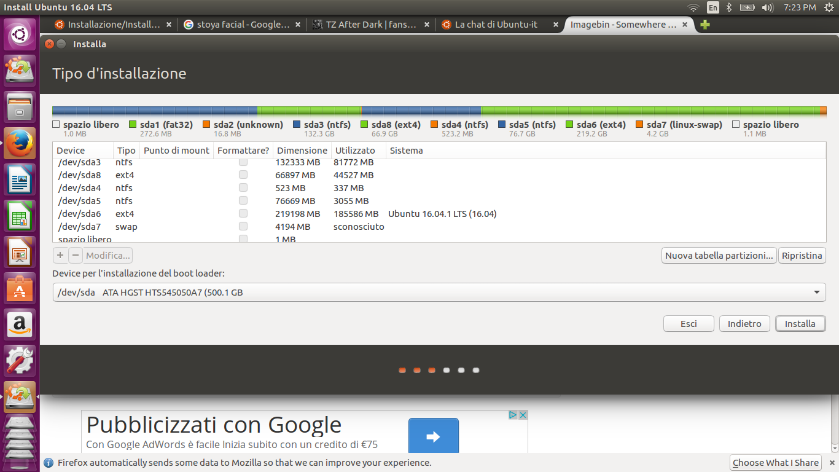Screen dimensions: 839x472
Task: Open session gear menu icon
Action: (x=829, y=7)
